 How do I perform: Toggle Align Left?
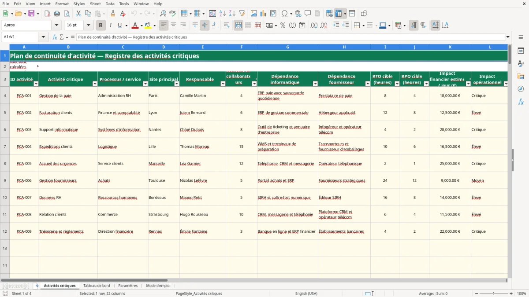pos(164,26)
